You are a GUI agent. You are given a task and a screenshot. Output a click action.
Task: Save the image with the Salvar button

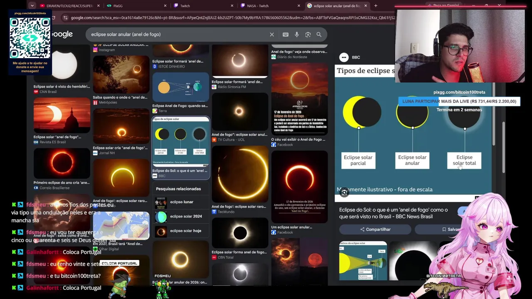pyautogui.click(x=451, y=229)
